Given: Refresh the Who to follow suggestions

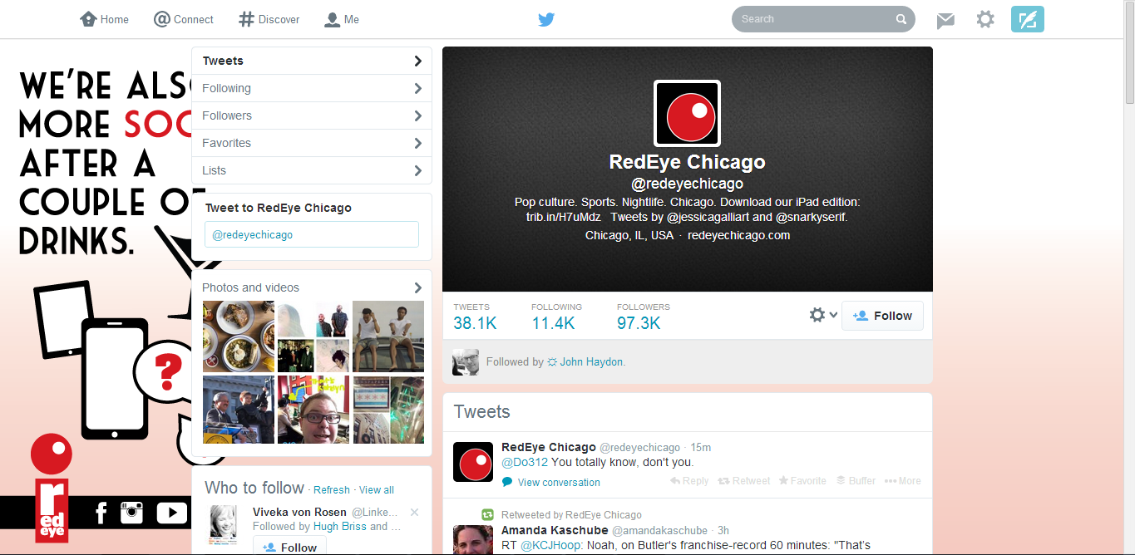Looking at the screenshot, I should [332, 490].
